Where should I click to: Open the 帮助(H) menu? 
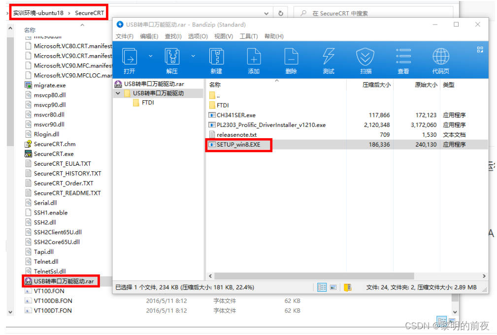click(x=274, y=36)
